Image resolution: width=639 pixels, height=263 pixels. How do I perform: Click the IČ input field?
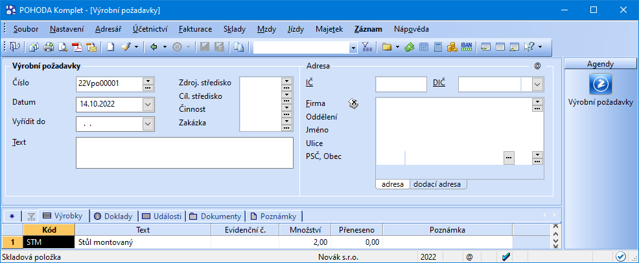pyautogui.click(x=401, y=85)
